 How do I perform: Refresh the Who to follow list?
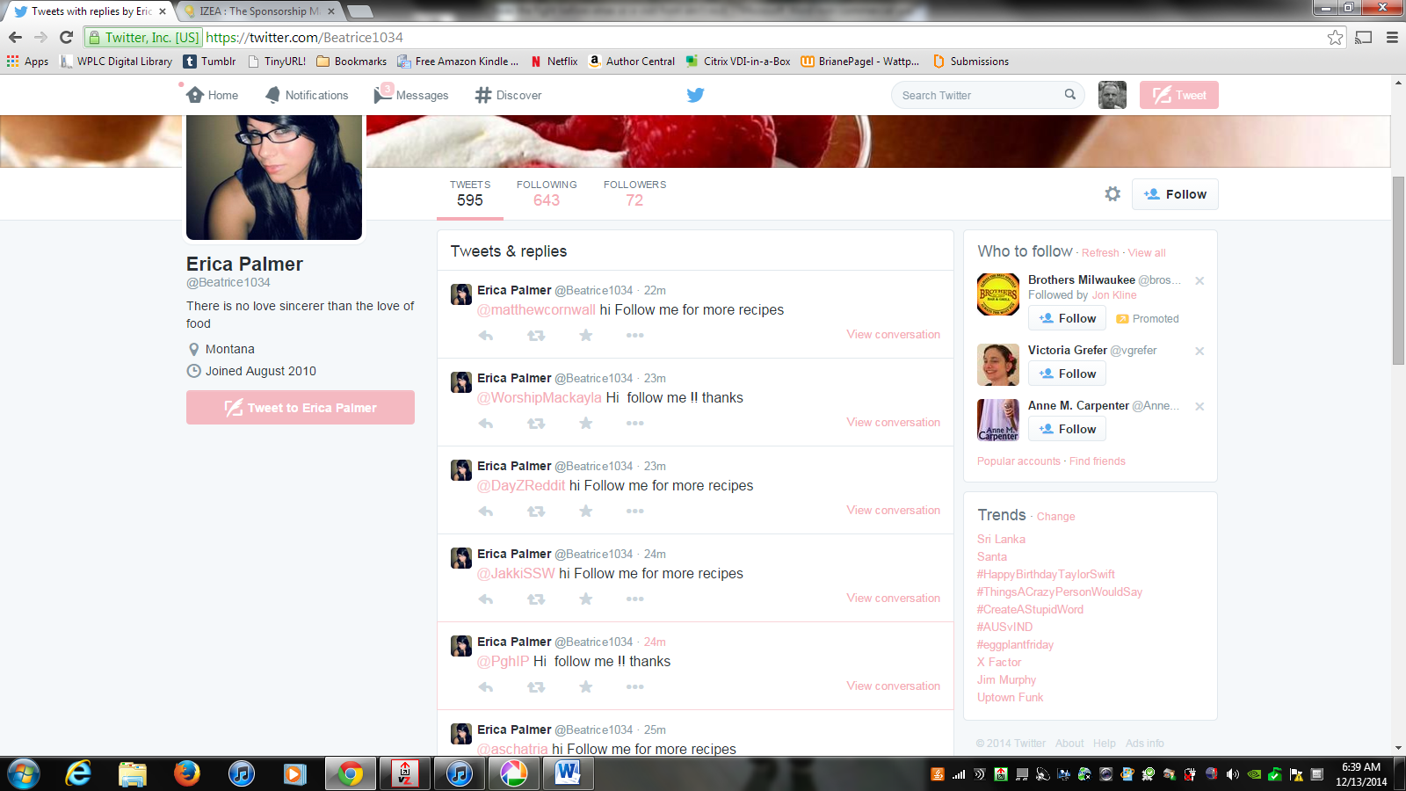click(x=1100, y=253)
